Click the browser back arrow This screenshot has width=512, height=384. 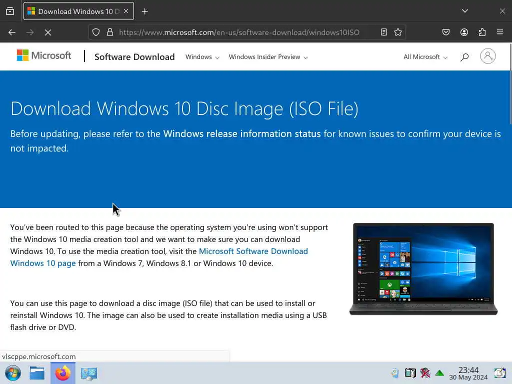click(x=12, y=32)
